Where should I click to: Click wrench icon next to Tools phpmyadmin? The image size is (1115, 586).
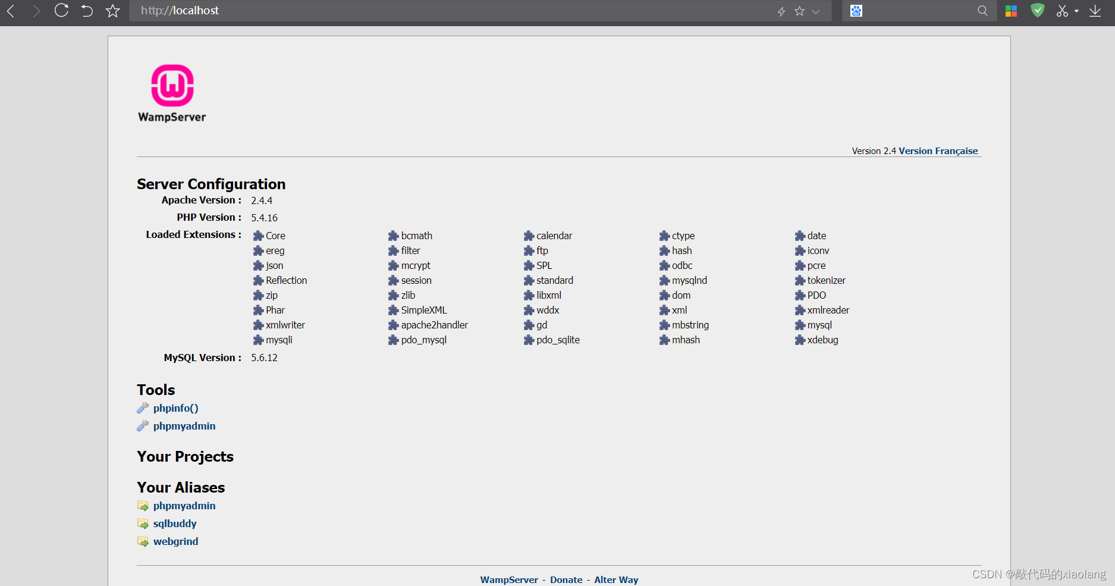[143, 425]
